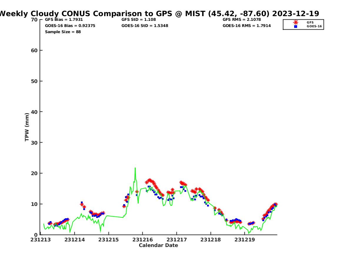Click the green line's tallest peak

point(135,168)
